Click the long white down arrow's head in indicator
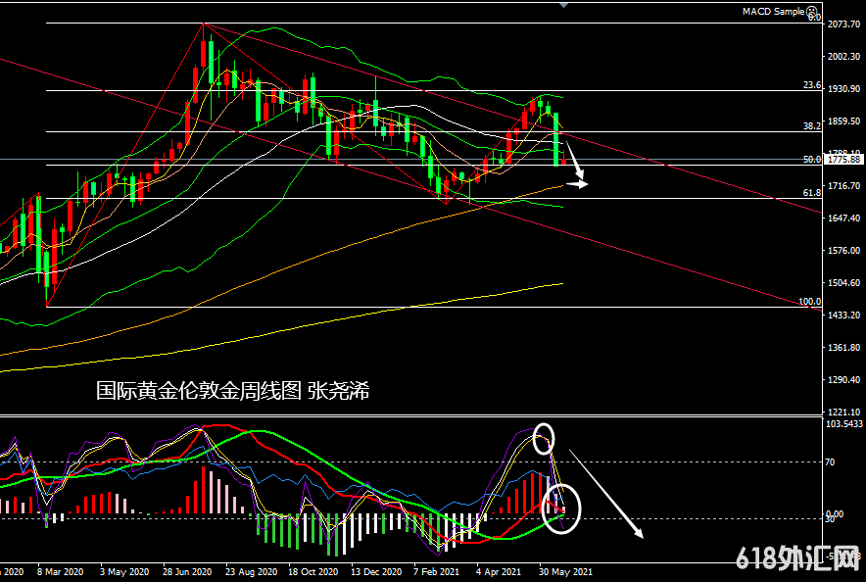 click(x=639, y=534)
